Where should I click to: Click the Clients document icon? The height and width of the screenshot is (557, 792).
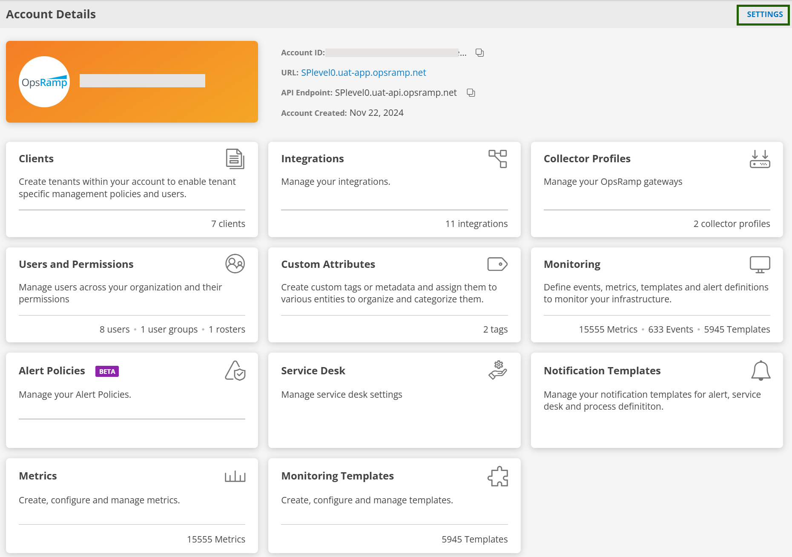[235, 159]
